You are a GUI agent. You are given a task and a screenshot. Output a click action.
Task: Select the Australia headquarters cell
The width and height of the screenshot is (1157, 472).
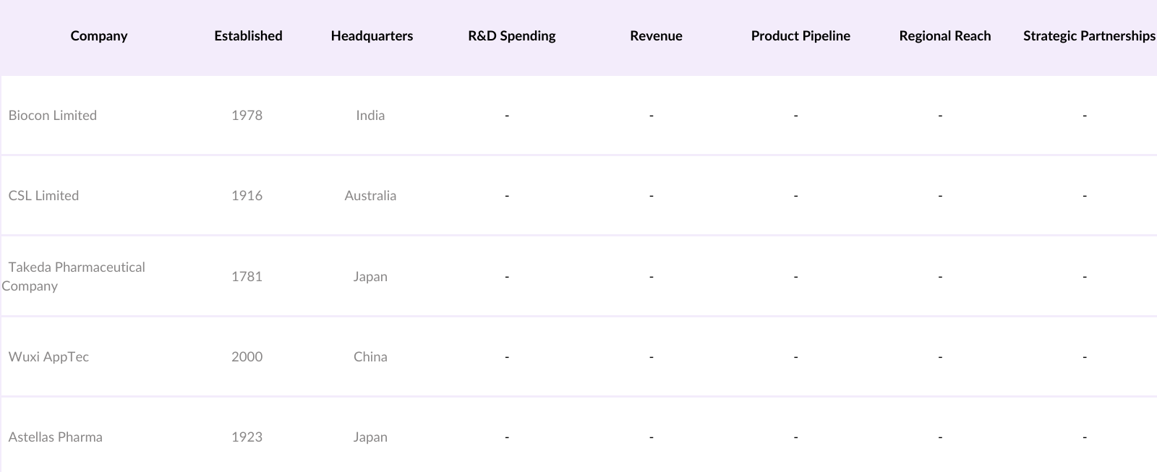tap(370, 196)
